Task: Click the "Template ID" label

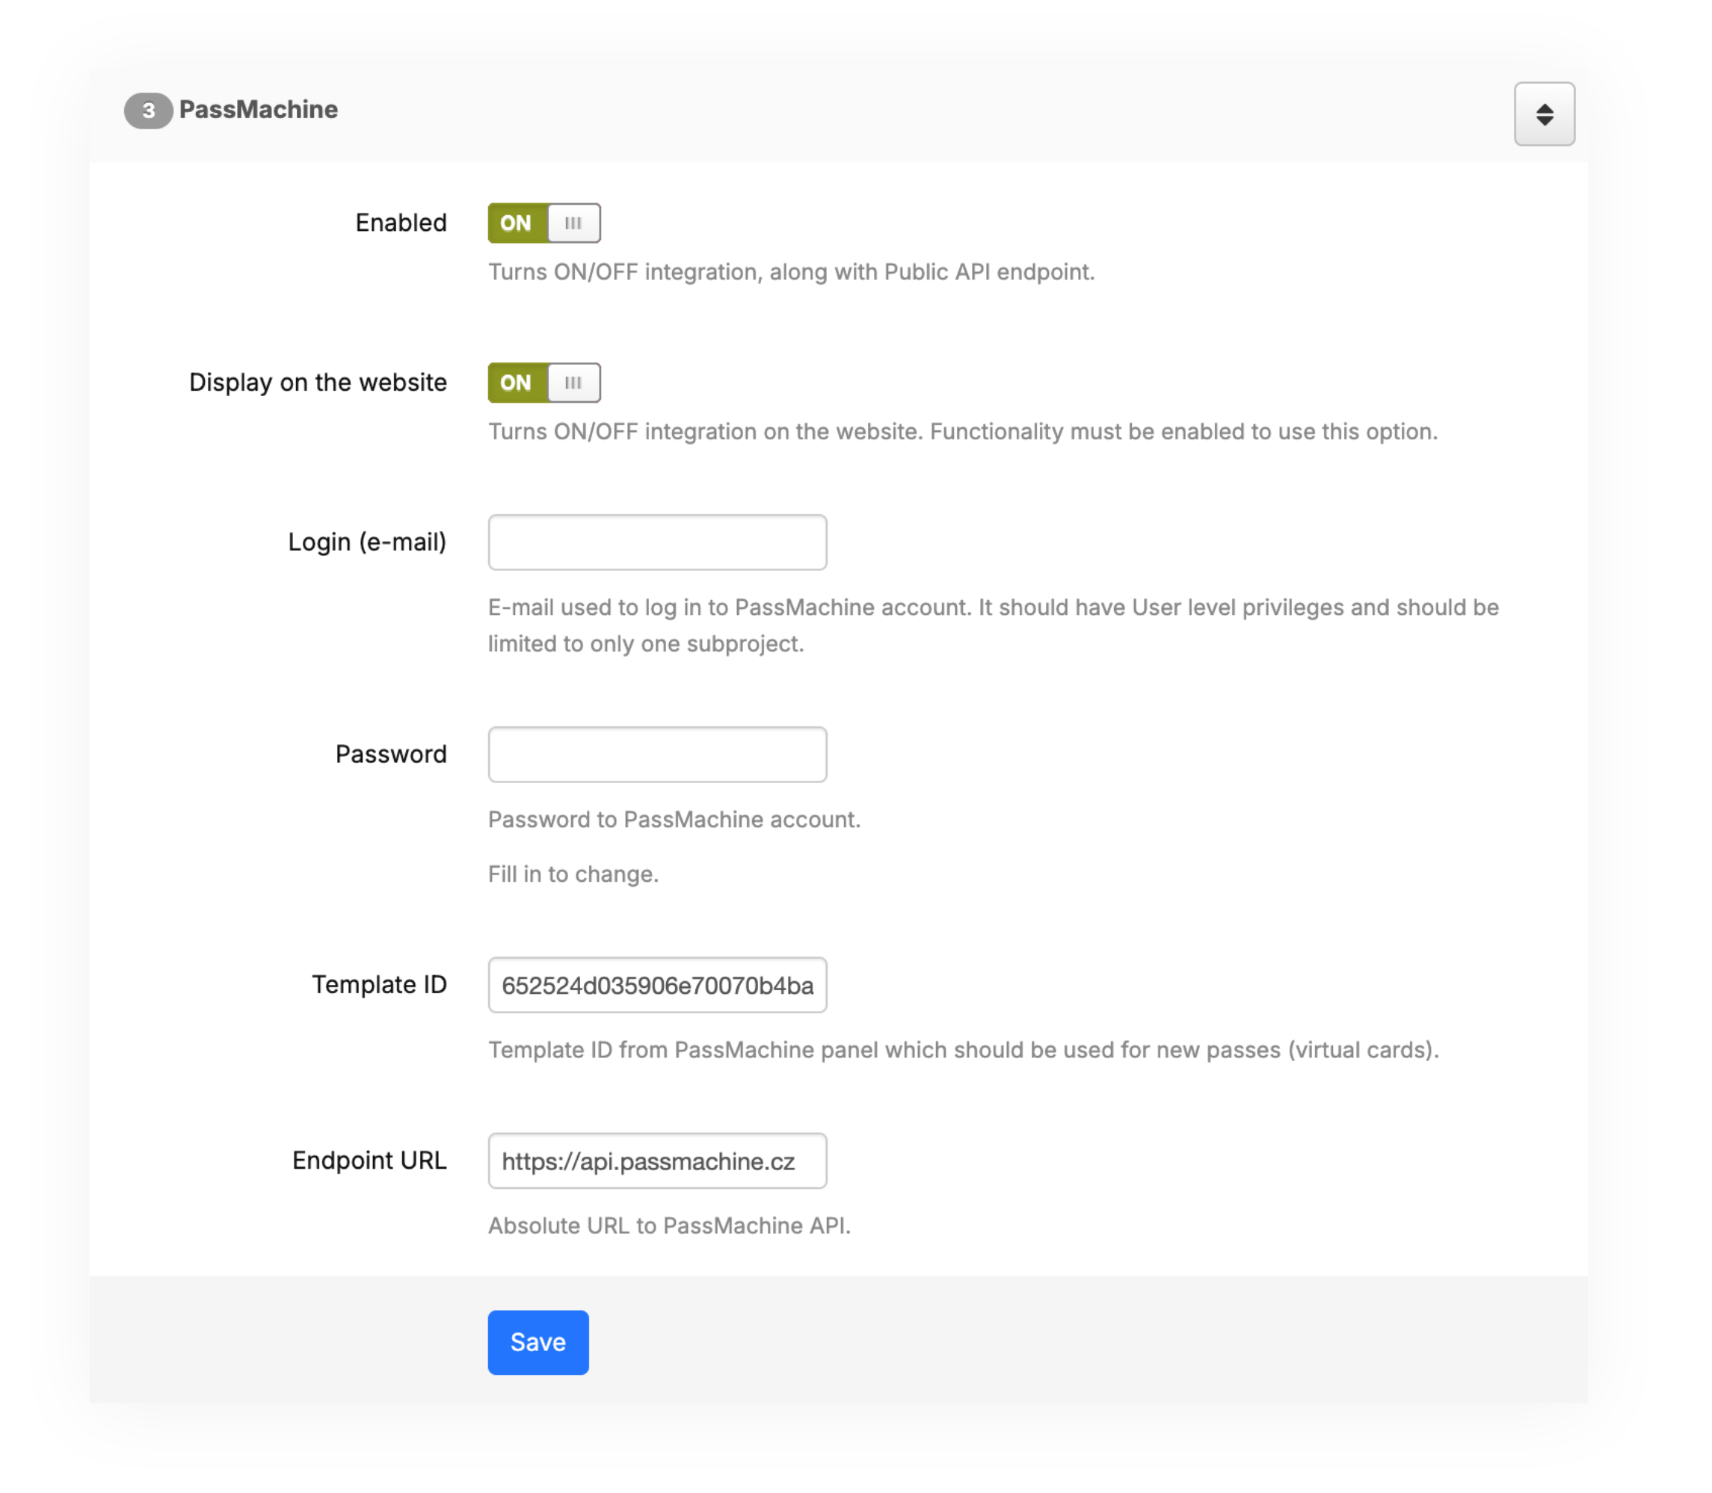Action: point(379,985)
